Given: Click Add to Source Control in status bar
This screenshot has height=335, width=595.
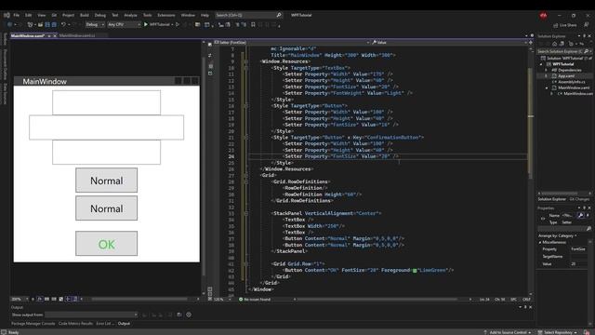Looking at the screenshot, I should [x=508, y=332].
